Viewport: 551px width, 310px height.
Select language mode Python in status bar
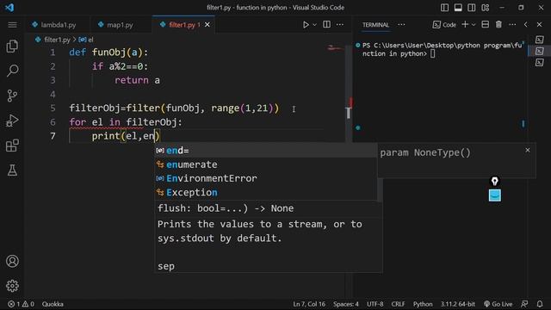pyautogui.click(x=423, y=304)
